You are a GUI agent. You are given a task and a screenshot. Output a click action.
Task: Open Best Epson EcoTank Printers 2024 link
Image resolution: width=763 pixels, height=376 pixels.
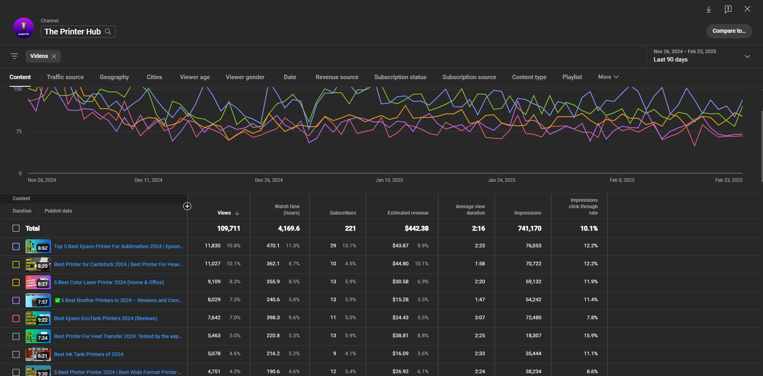(106, 318)
